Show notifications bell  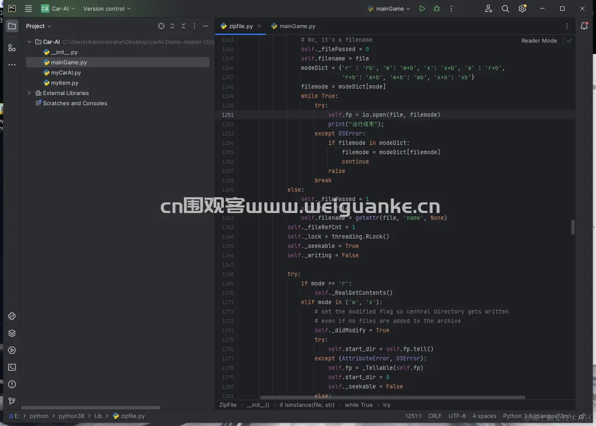(584, 26)
